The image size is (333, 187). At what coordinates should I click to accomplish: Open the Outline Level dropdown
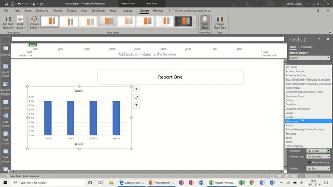[x=318, y=156]
